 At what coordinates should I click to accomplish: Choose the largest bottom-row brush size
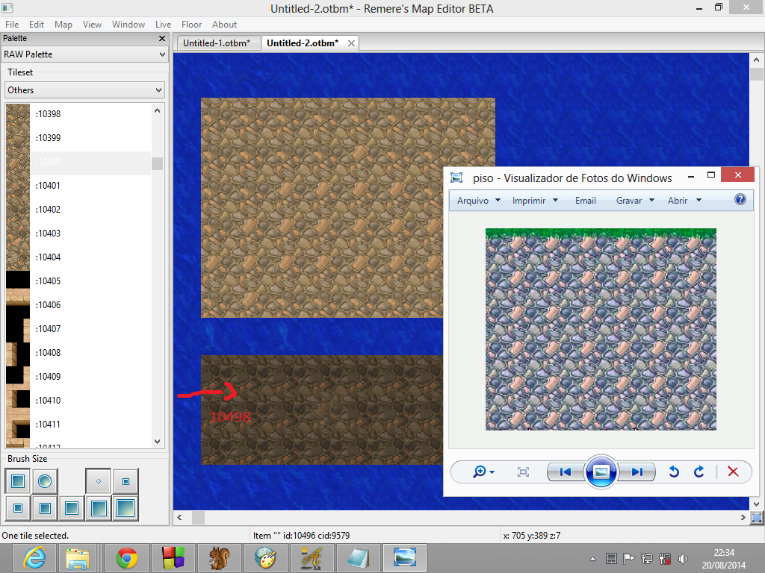tap(126, 508)
